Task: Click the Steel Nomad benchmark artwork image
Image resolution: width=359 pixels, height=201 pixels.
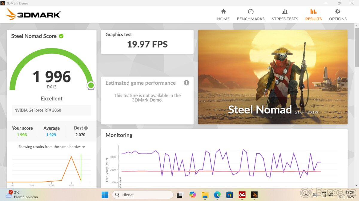Action: (273, 77)
